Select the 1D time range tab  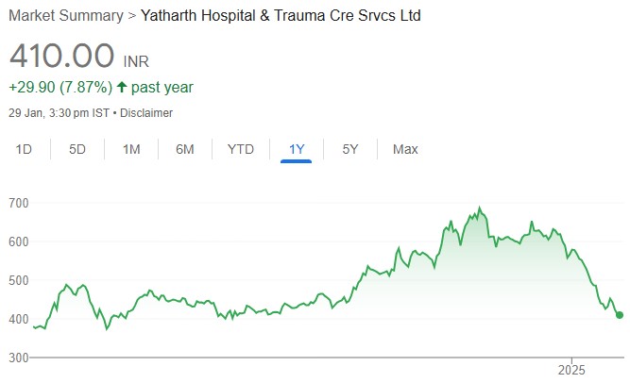tap(25, 149)
